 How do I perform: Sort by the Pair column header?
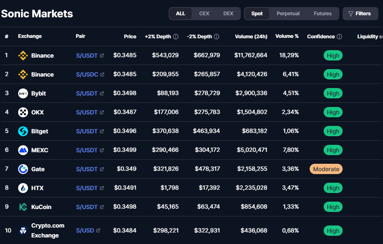click(x=80, y=36)
